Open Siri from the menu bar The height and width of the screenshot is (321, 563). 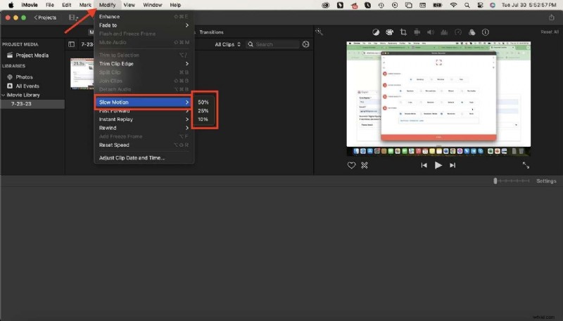493,5
